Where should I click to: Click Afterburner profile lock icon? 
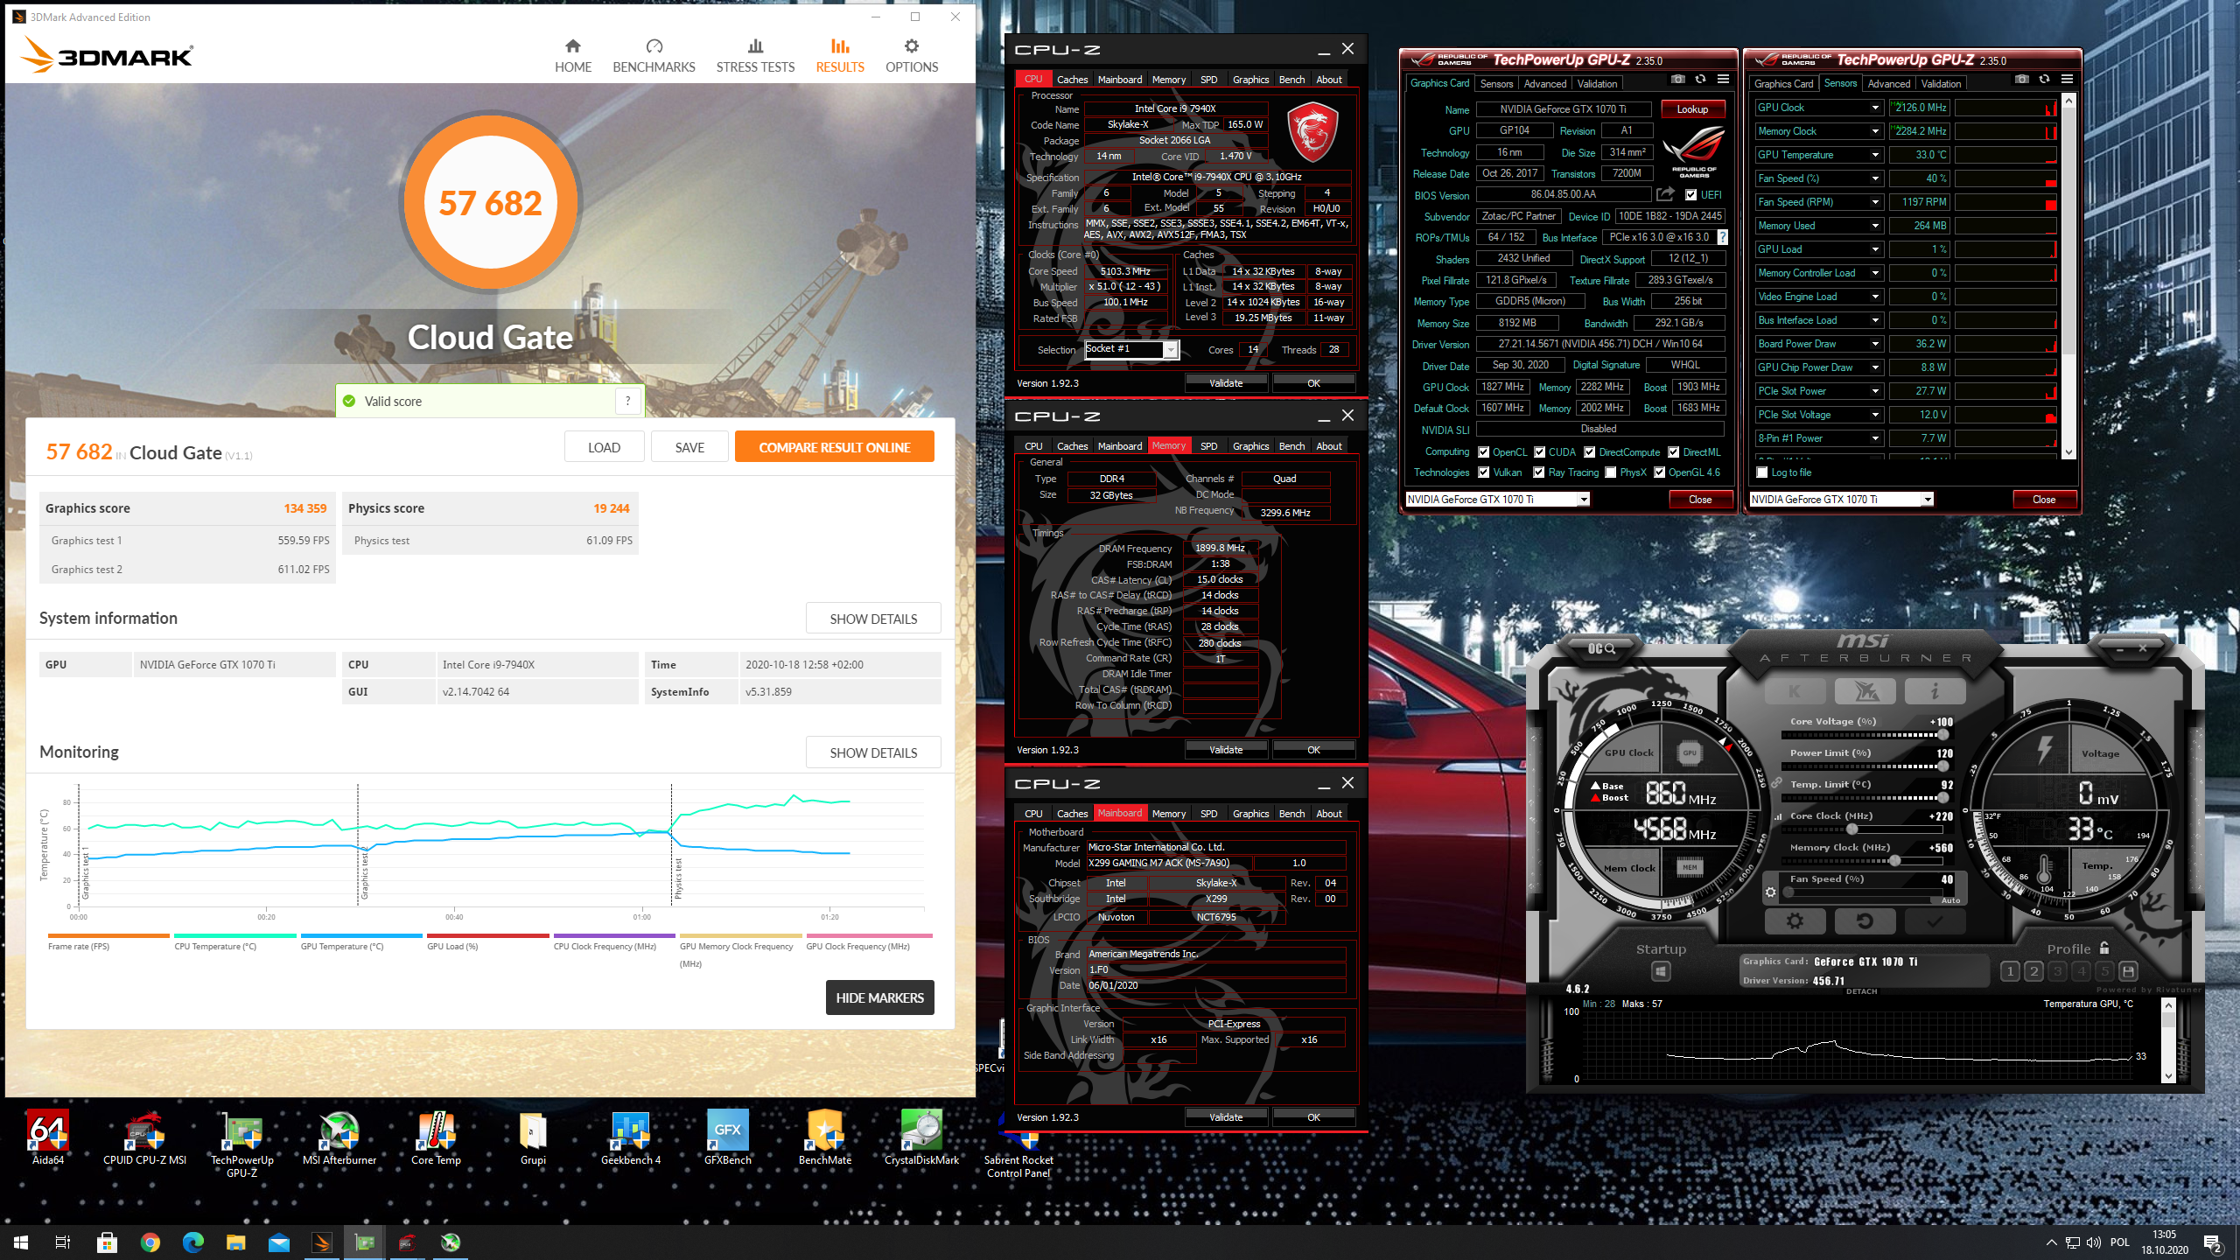pos(2104,948)
